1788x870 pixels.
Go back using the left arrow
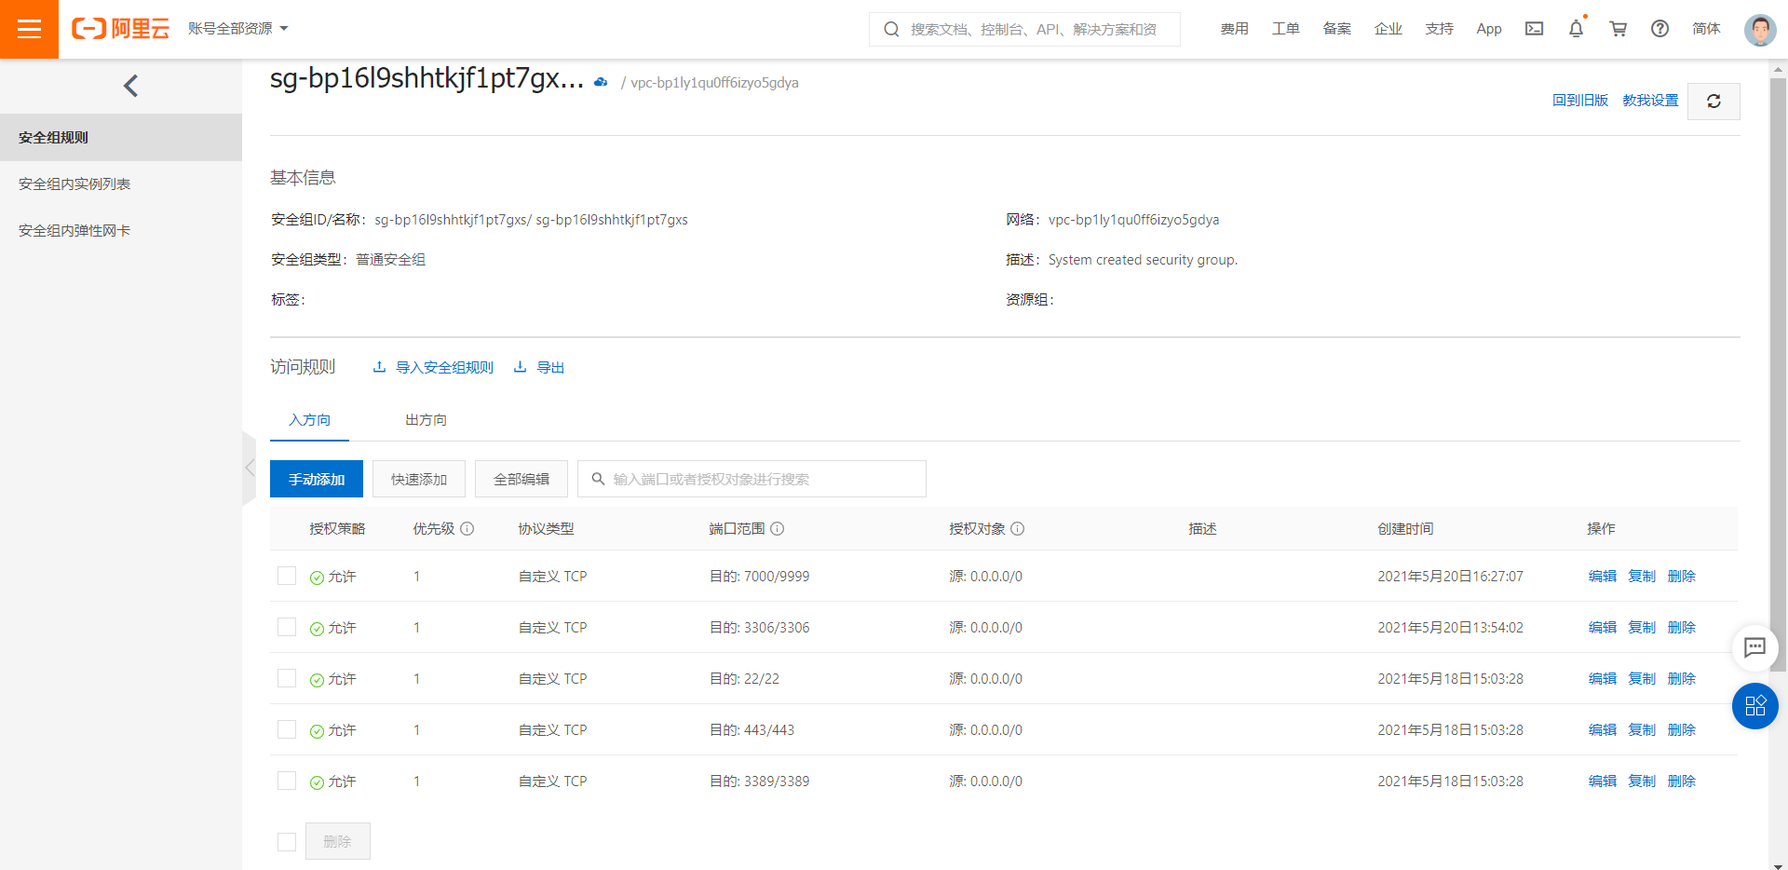[130, 86]
